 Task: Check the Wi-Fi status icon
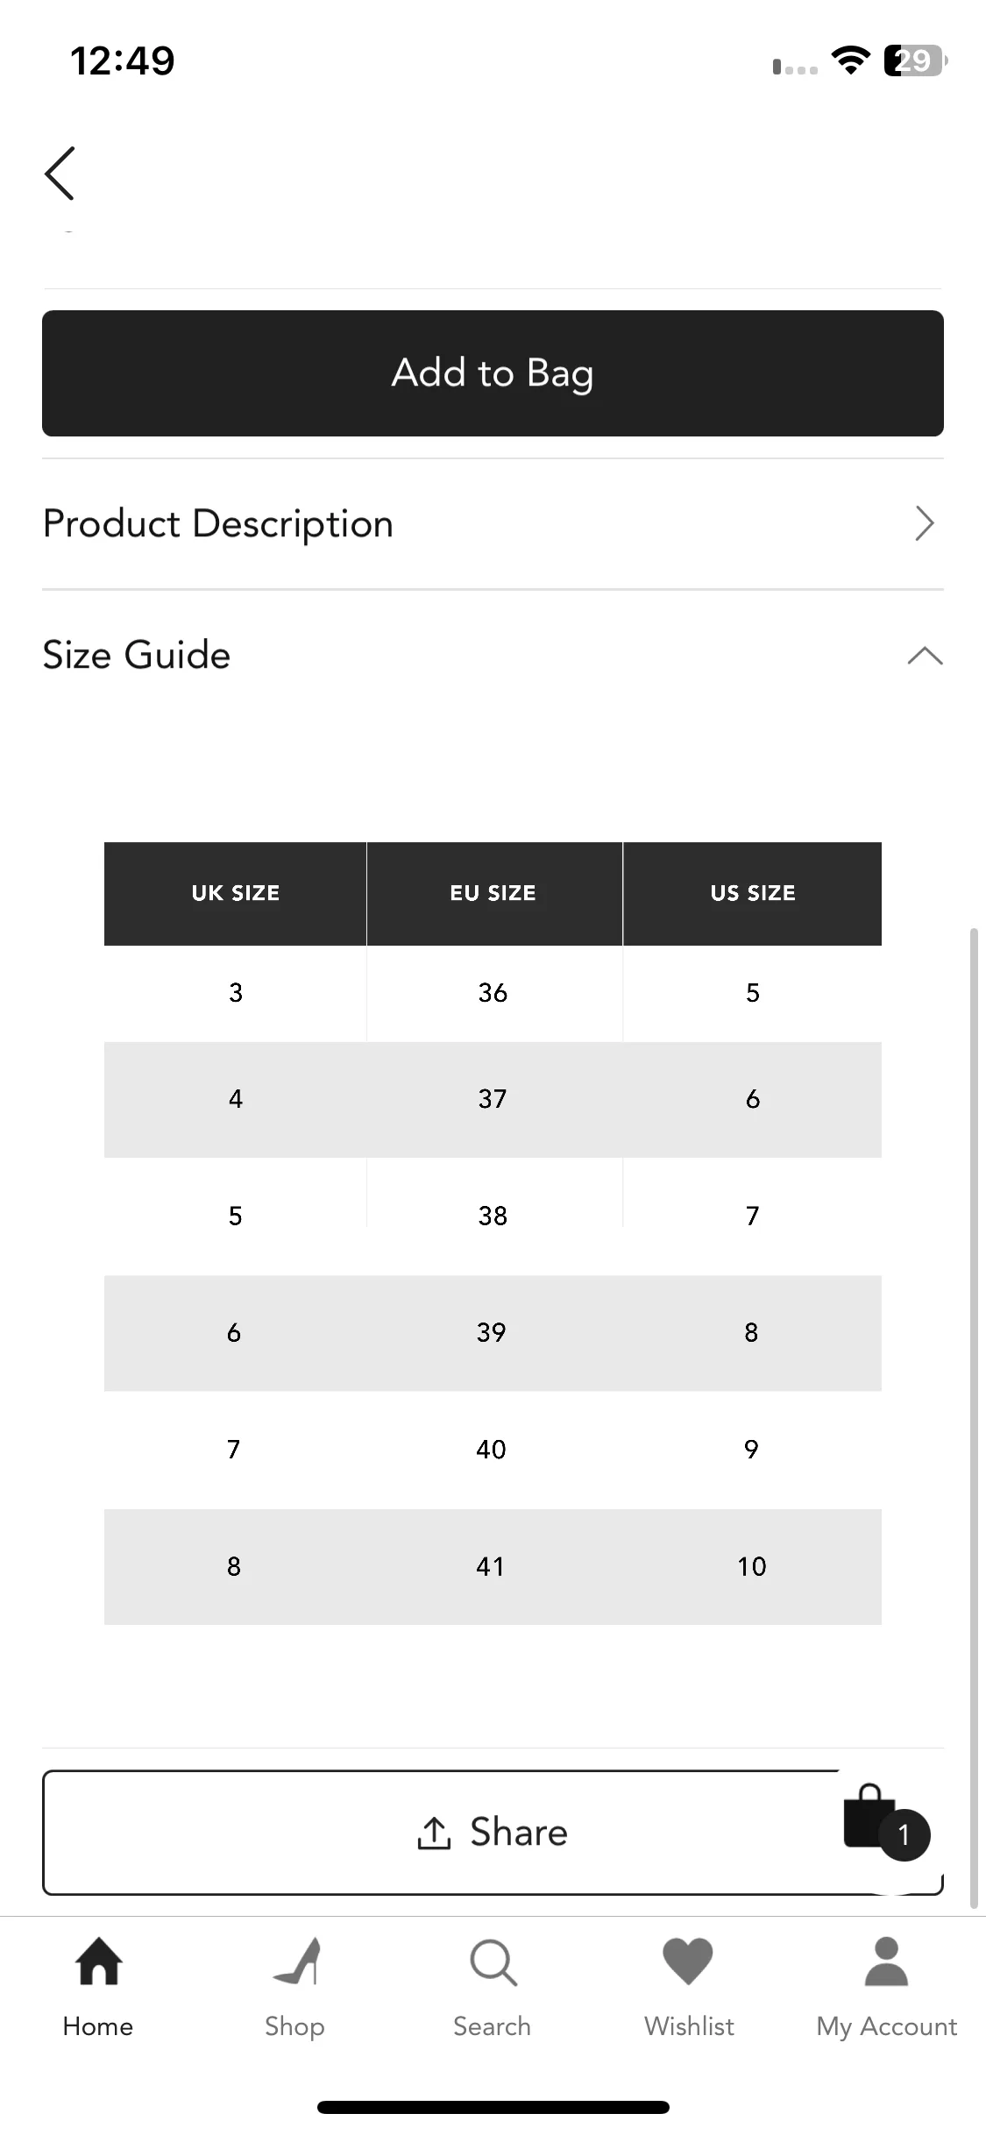click(x=850, y=60)
